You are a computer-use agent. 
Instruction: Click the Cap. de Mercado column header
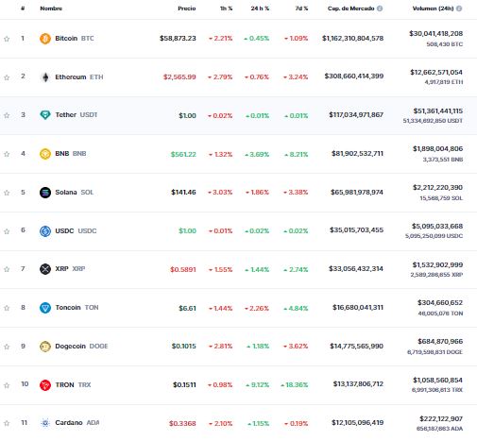coord(350,8)
